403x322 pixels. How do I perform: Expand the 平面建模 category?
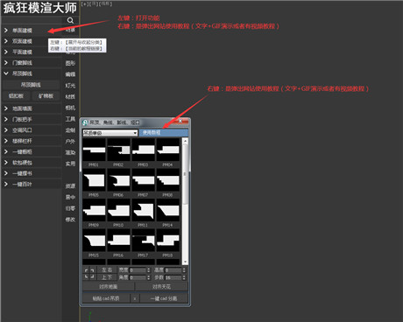tap(32, 52)
